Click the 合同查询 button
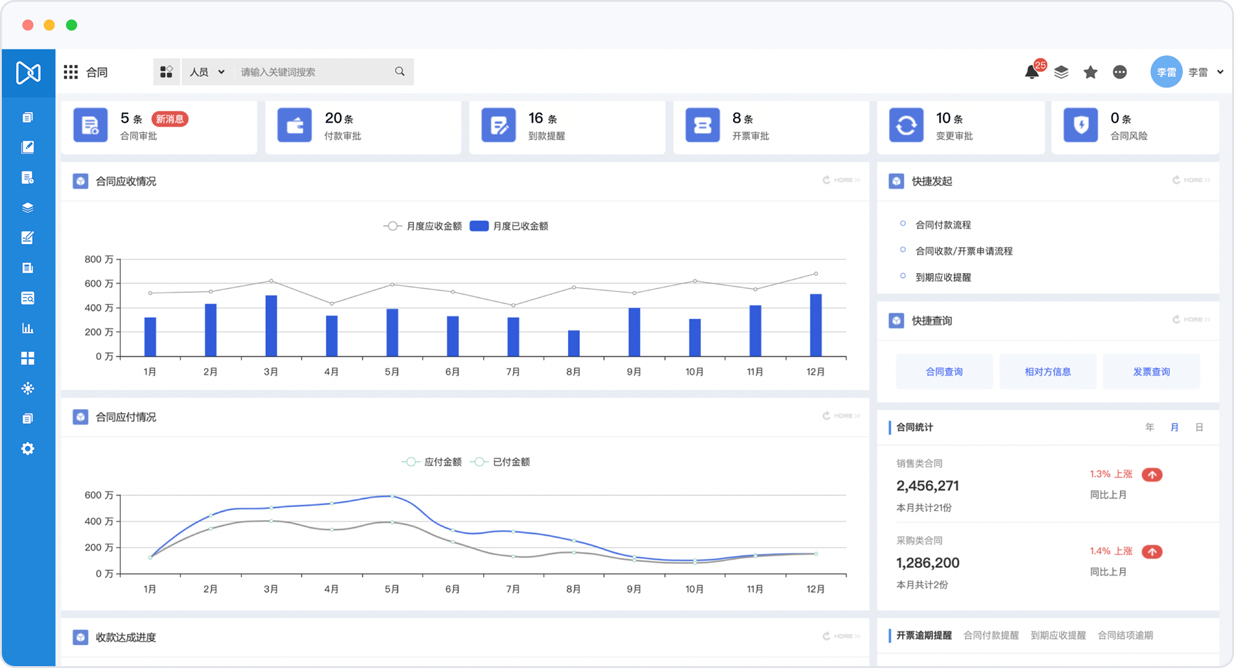This screenshot has width=1234, height=668. pos(944,372)
